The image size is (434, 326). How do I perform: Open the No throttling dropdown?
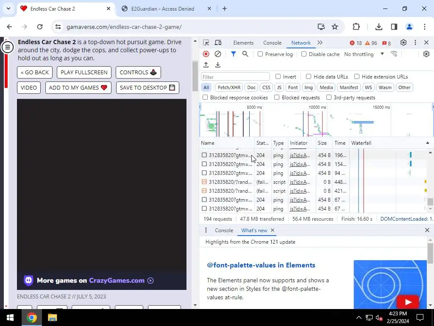click(x=364, y=54)
